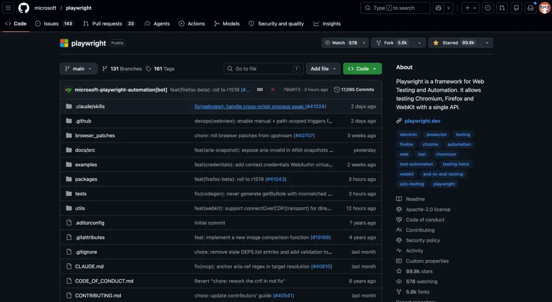Image resolution: width=552 pixels, height=302 pixels.
Task: Select the end-to-end-testing topic tag
Action: [443, 174]
